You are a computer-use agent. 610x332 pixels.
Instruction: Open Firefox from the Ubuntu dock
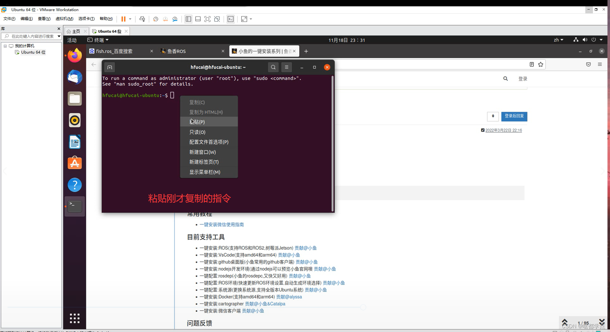pos(75,56)
